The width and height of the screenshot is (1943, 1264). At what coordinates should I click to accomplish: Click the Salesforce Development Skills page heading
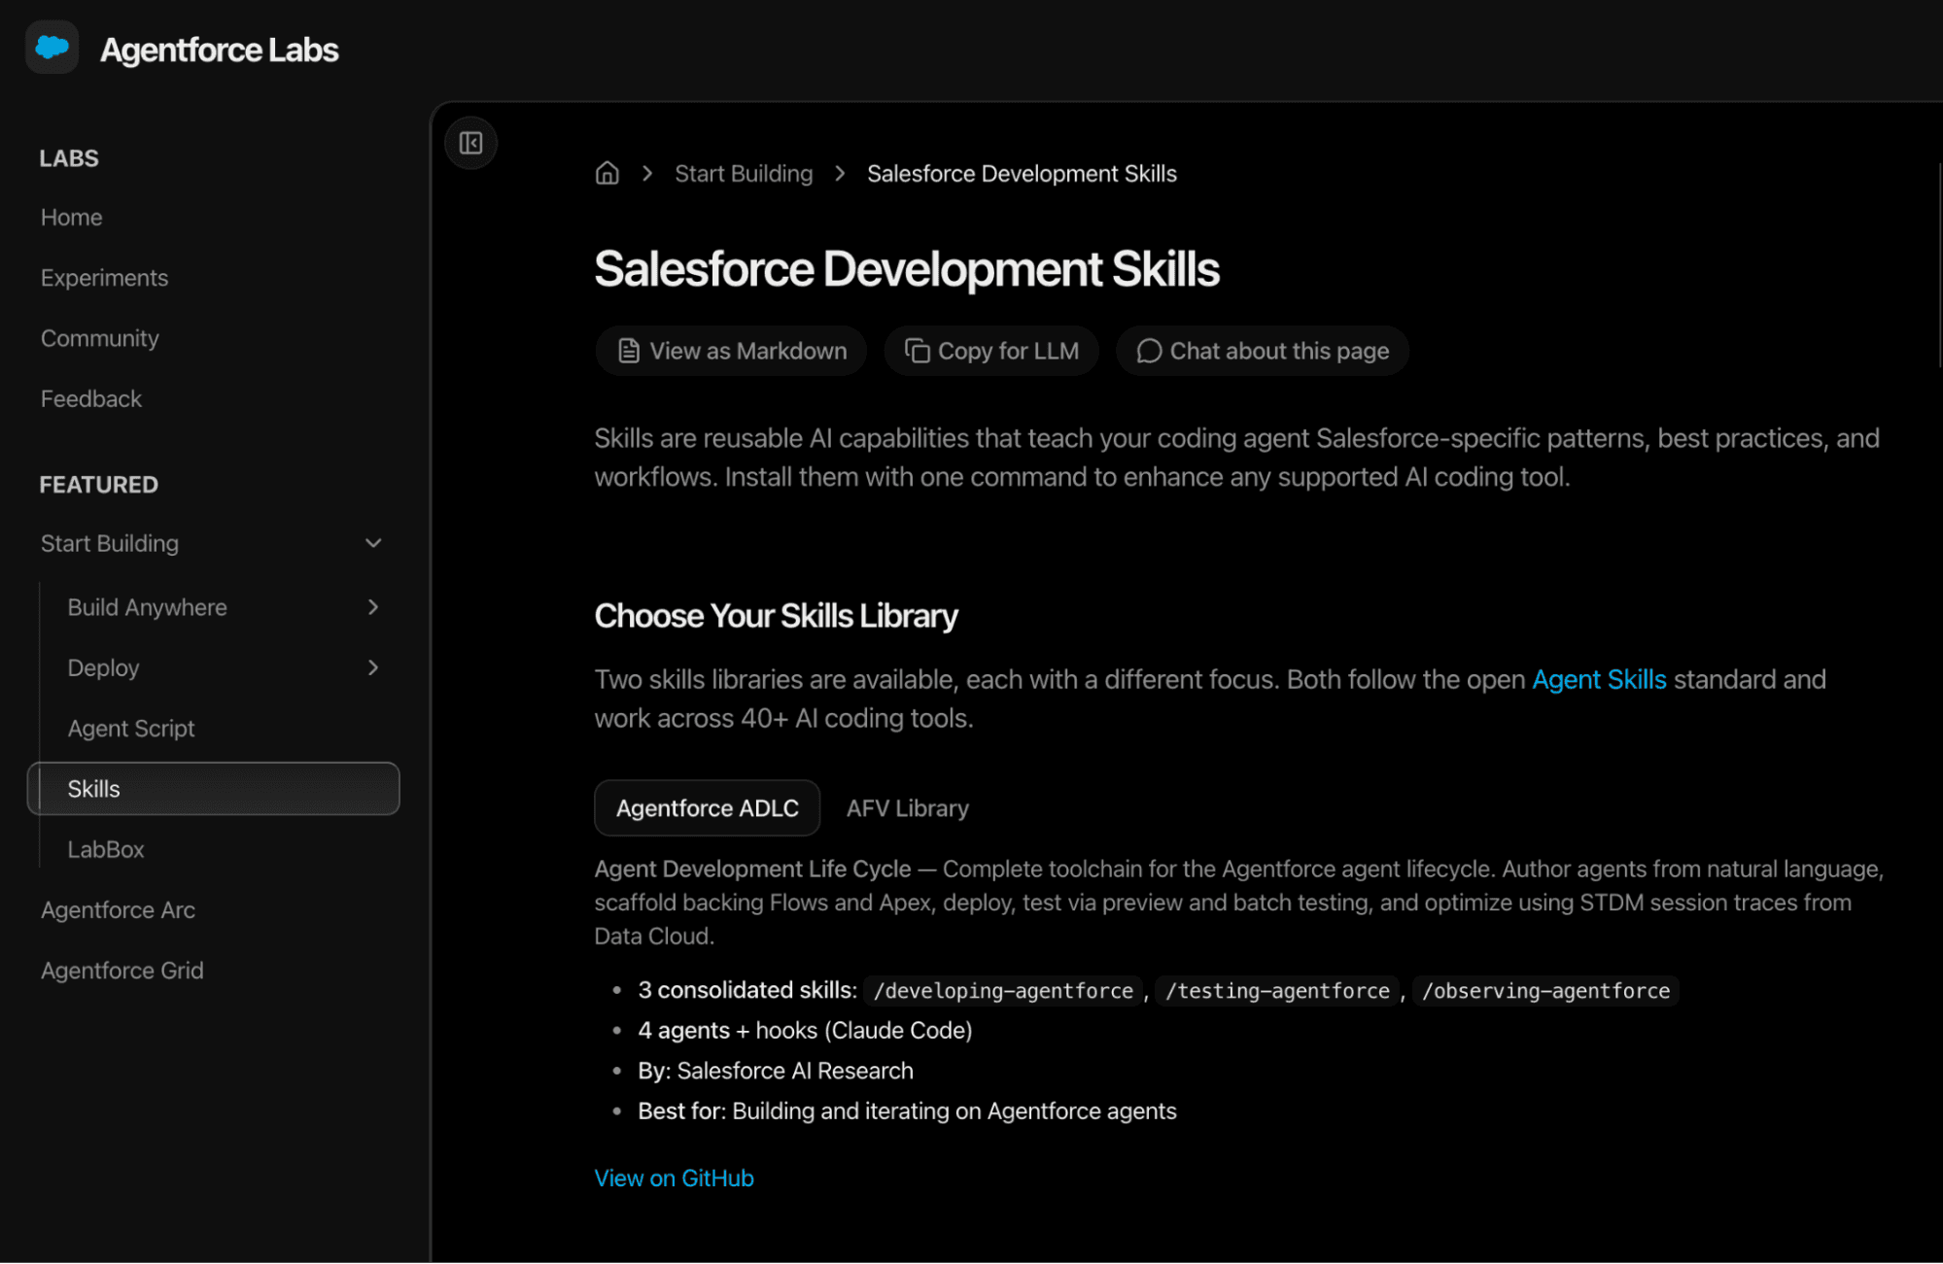907,269
